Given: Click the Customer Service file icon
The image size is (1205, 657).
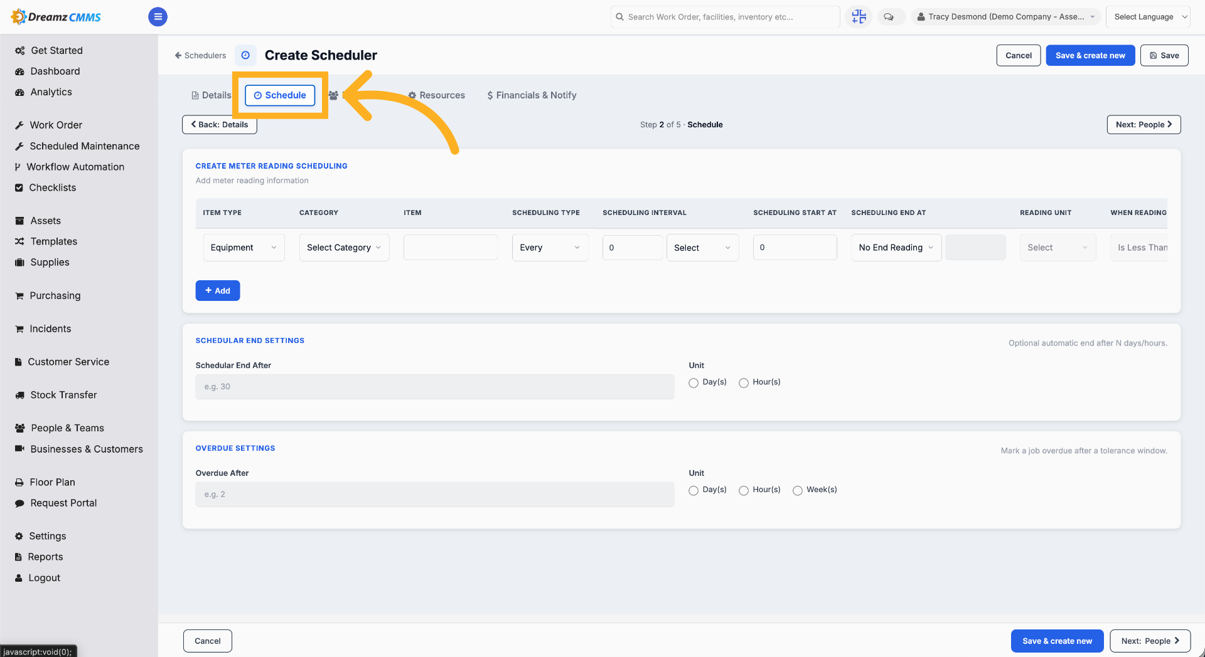Looking at the screenshot, I should (x=18, y=362).
